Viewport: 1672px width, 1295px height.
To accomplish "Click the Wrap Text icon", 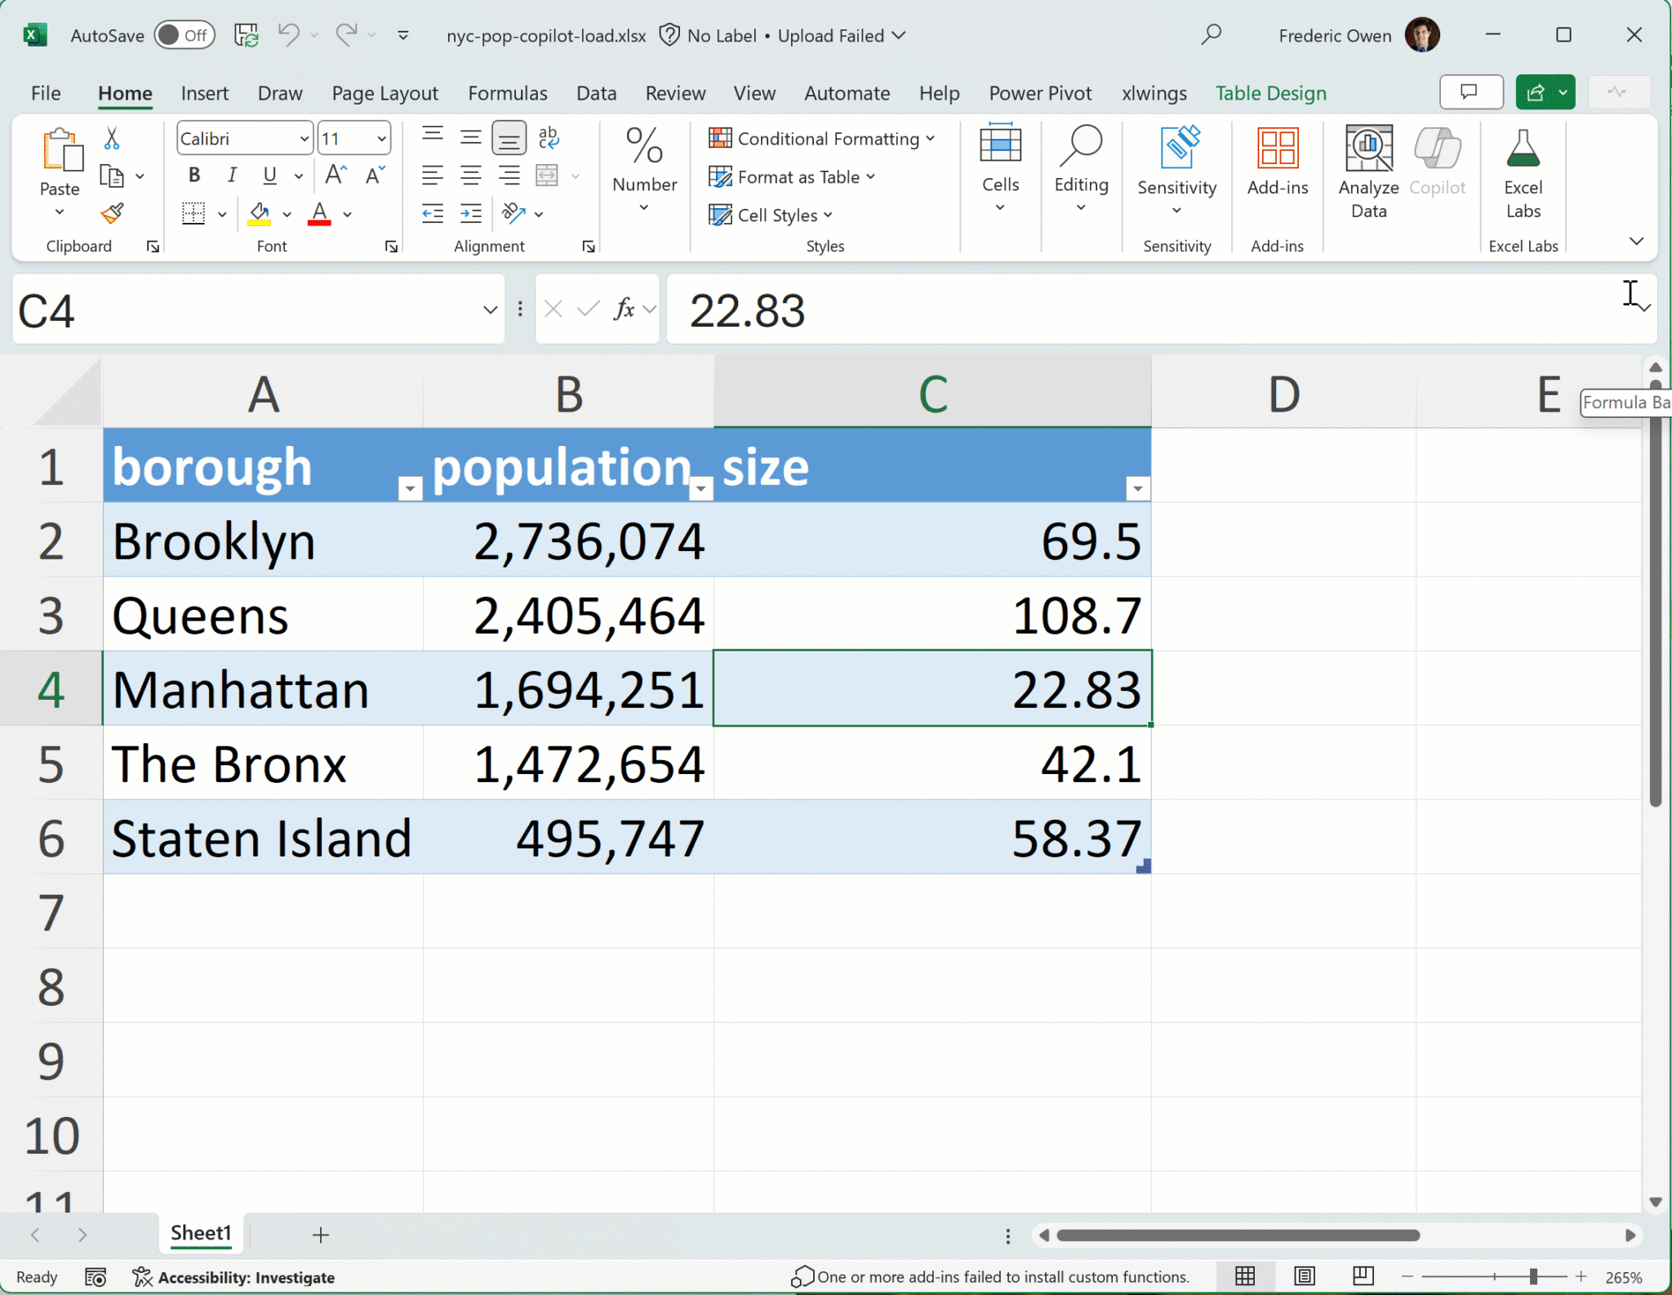I will point(549,138).
